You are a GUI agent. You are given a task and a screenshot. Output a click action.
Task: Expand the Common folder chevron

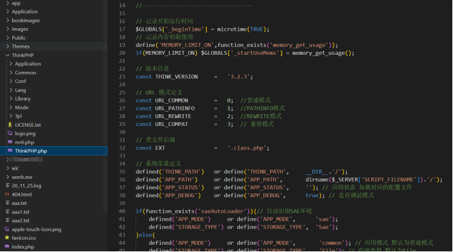pos(11,72)
